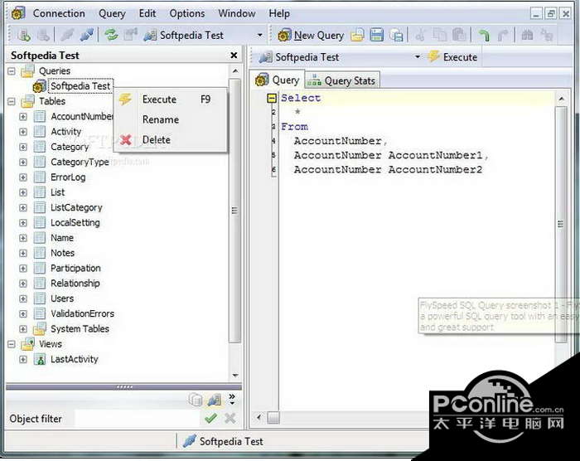Open the Connection menu
This screenshot has height=461, width=580.
tap(59, 13)
